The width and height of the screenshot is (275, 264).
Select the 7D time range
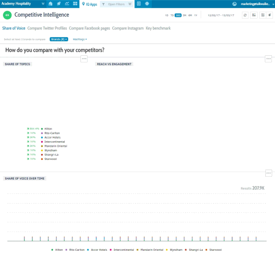[172, 15]
